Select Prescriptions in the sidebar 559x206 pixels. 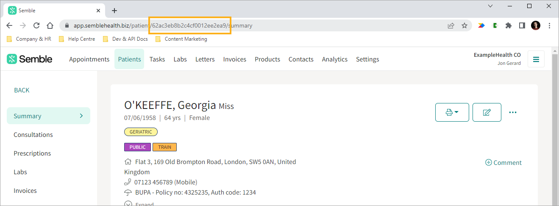32,153
